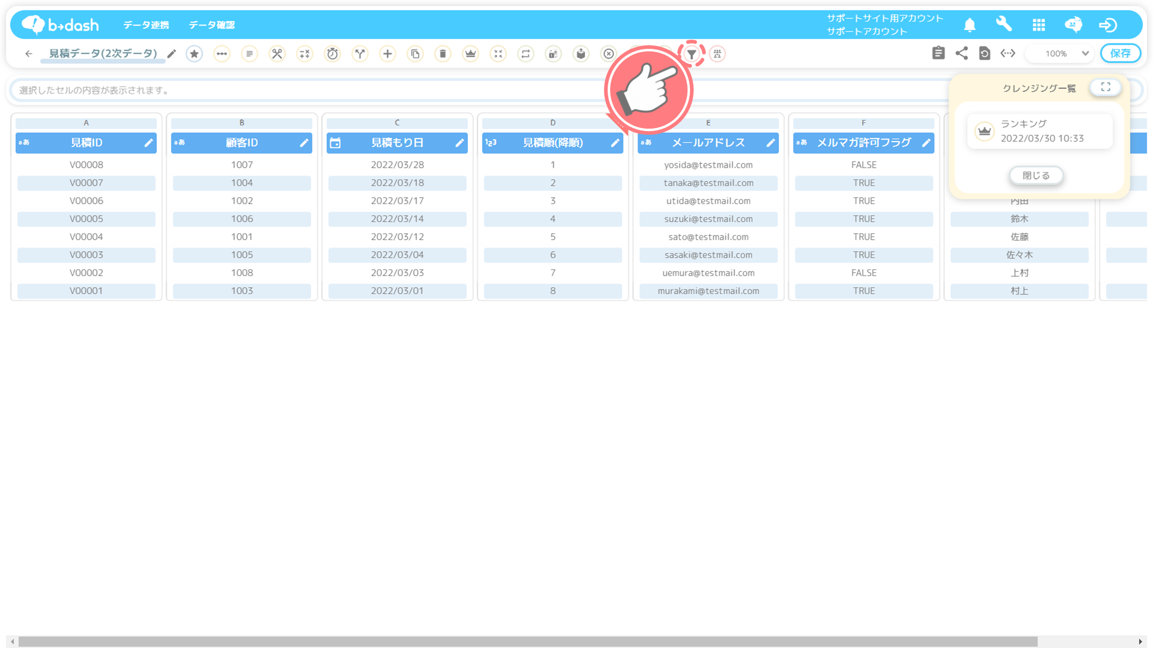1153x648 pixels.
Task: Click the plus add icon in toolbar
Action: [x=387, y=54]
